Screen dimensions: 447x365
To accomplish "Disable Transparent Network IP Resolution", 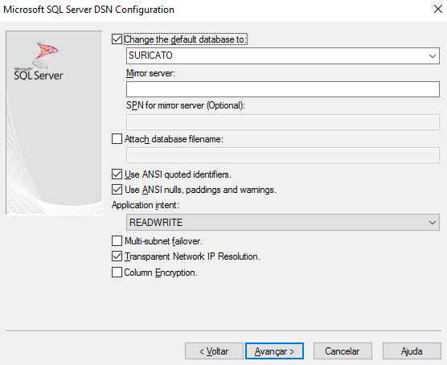I will click(x=117, y=256).
